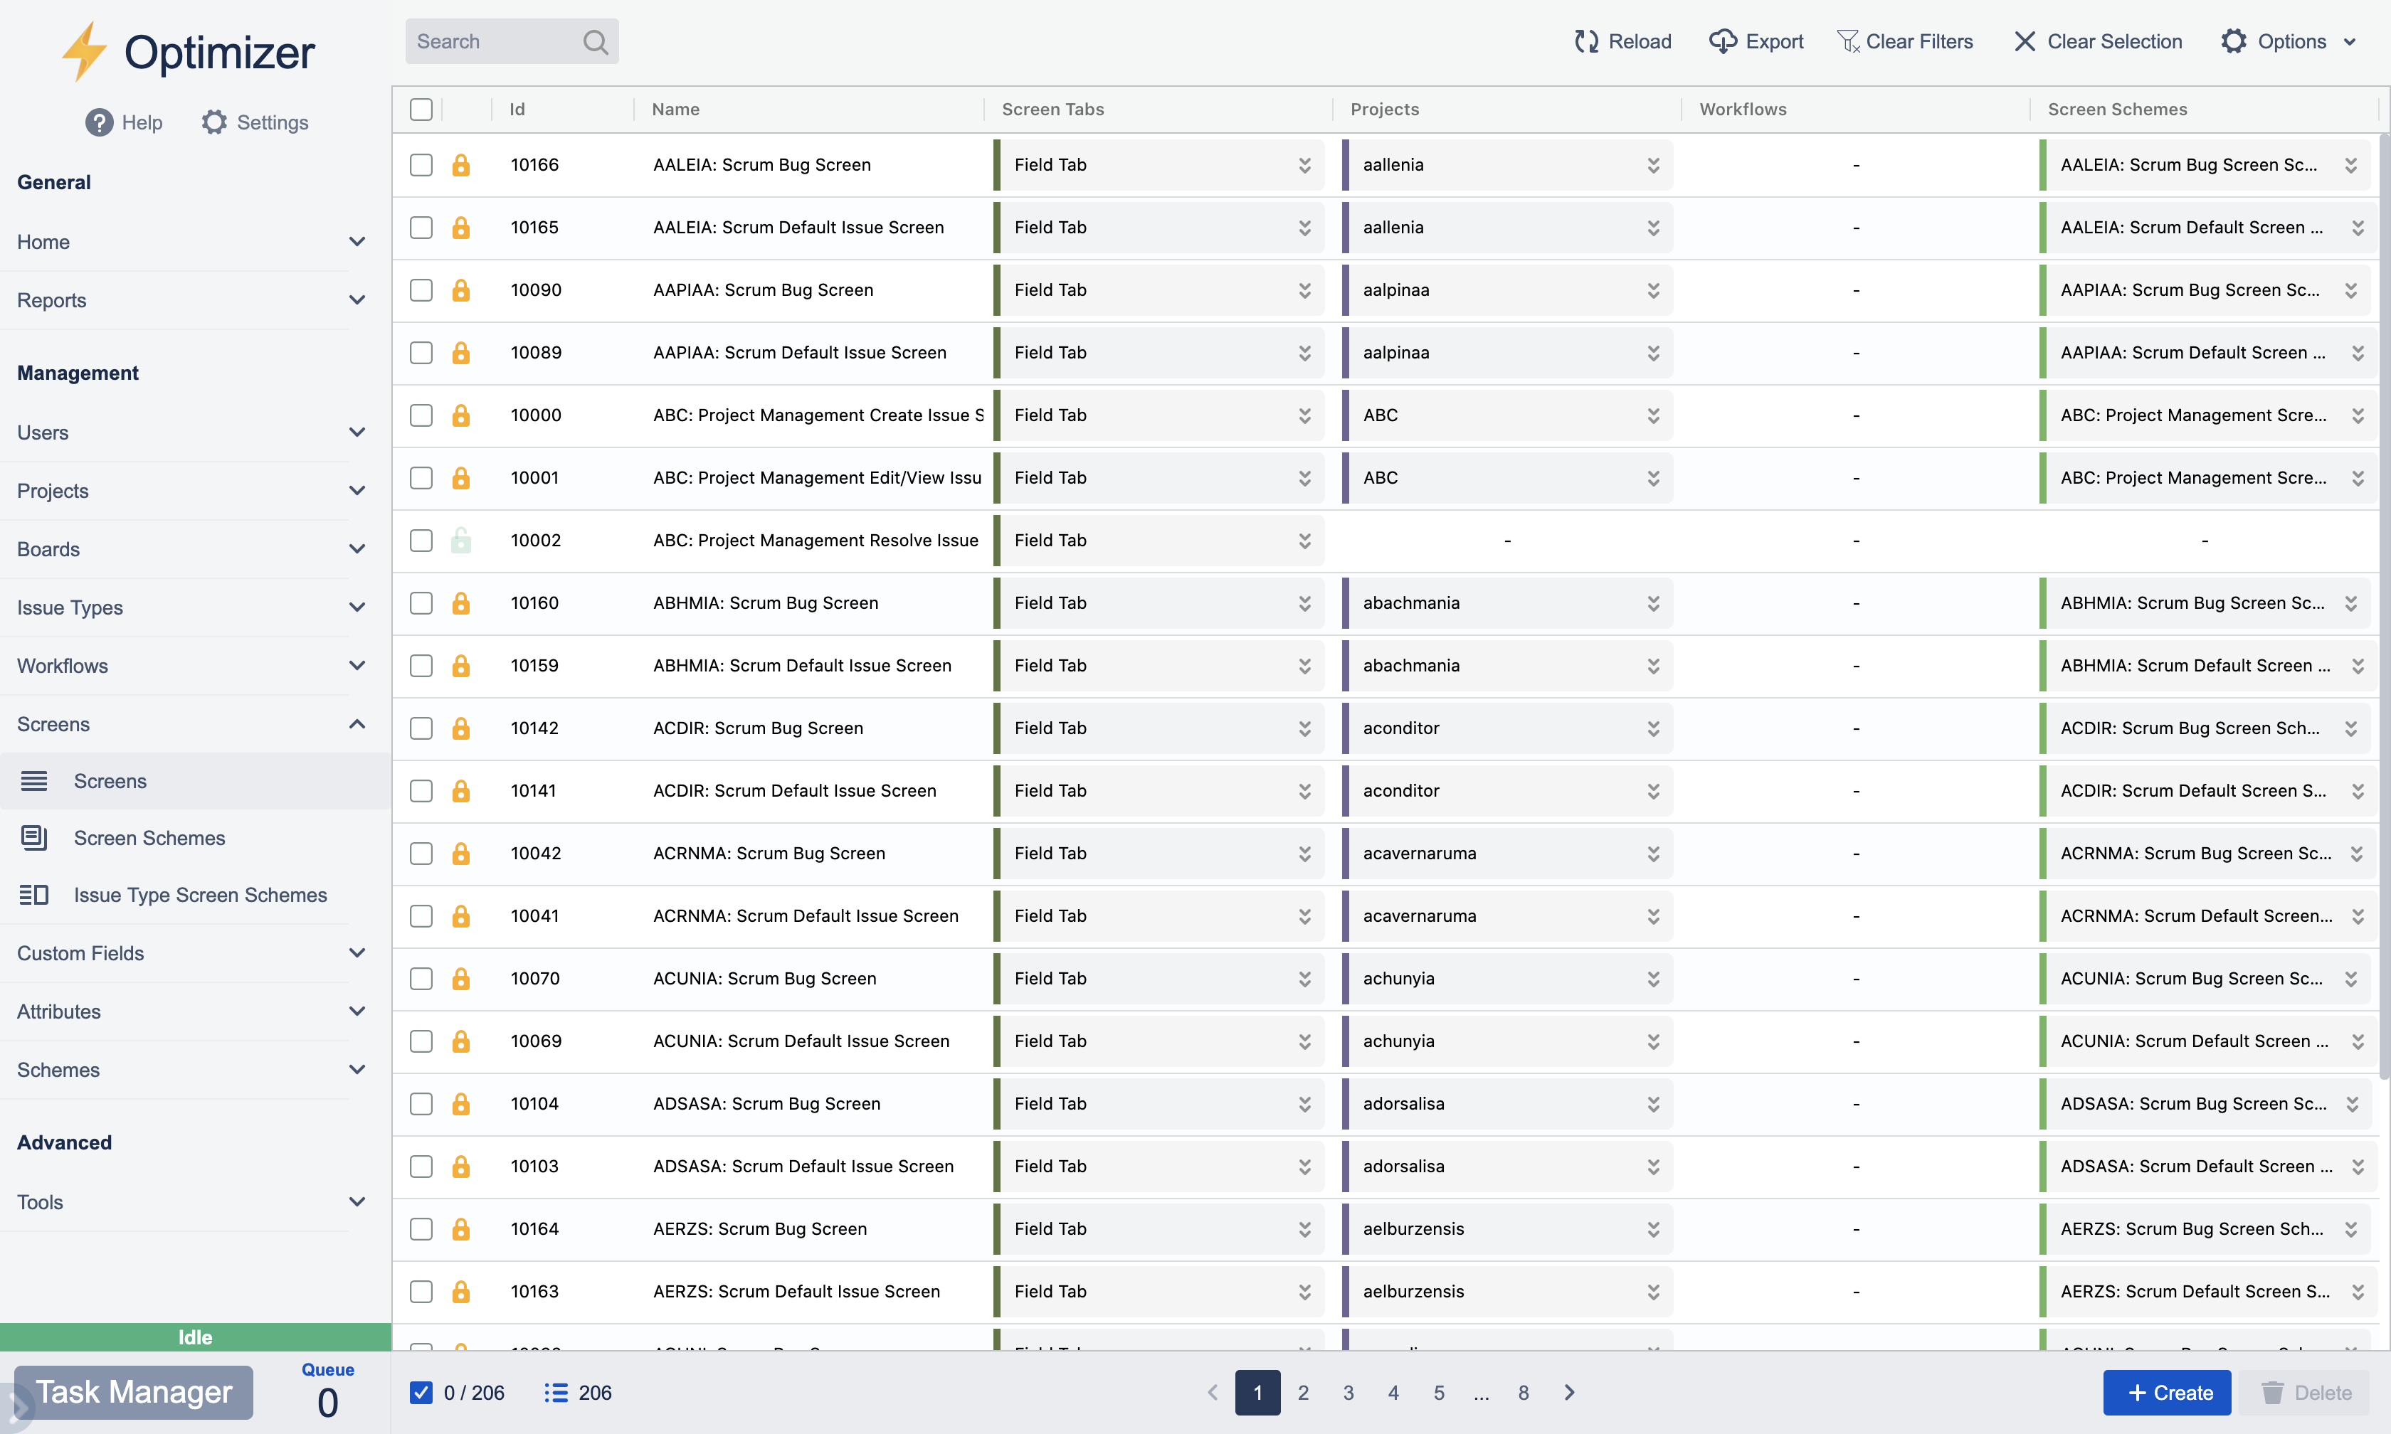Image resolution: width=2391 pixels, height=1434 pixels.
Task: Check the select-all checkbox in the header
Action: point(421,110)
